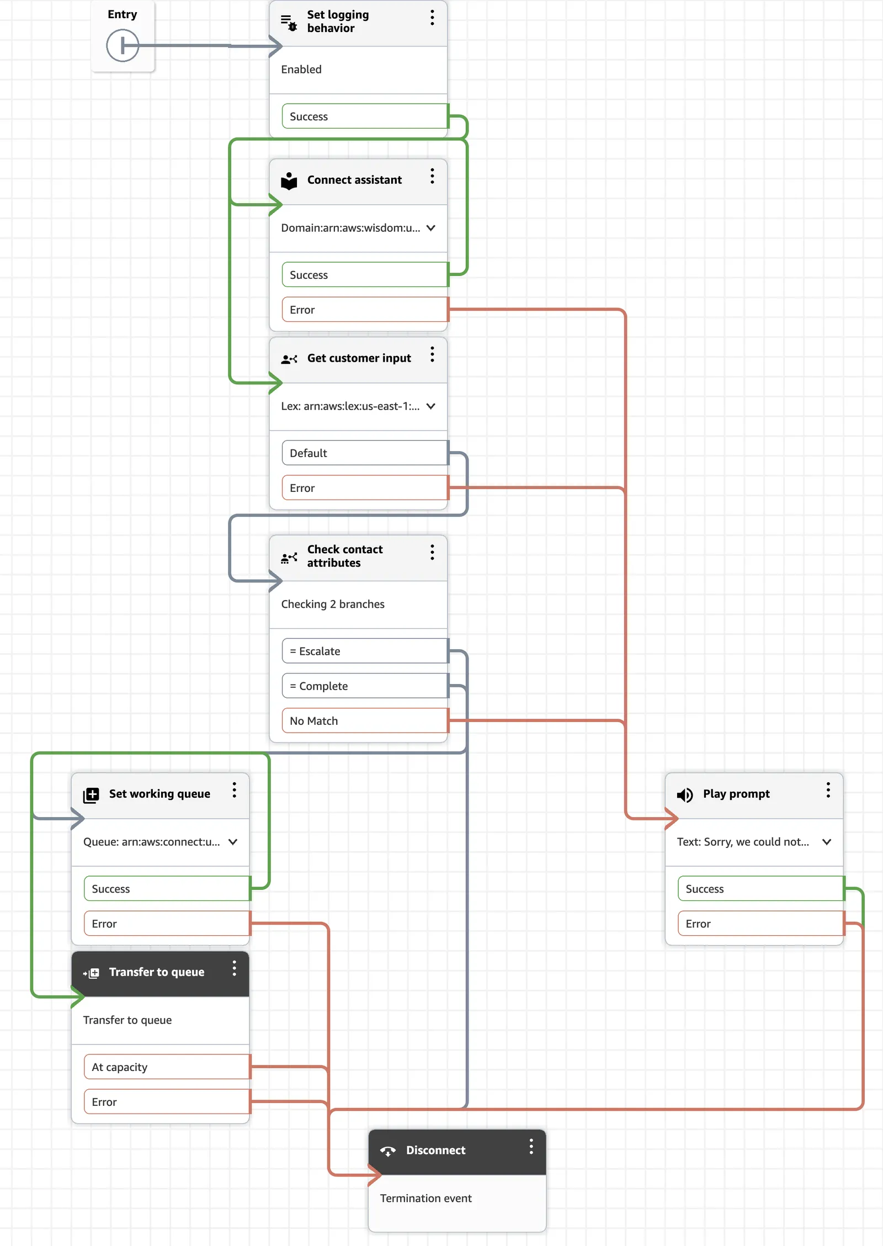Click the Get customer input block icon
883x1246 pixels.
[289, 359]
